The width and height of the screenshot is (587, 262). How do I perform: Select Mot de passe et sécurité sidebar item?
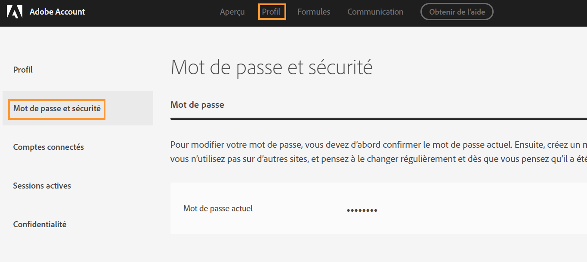pyautogui.click(x=57, y=108)
